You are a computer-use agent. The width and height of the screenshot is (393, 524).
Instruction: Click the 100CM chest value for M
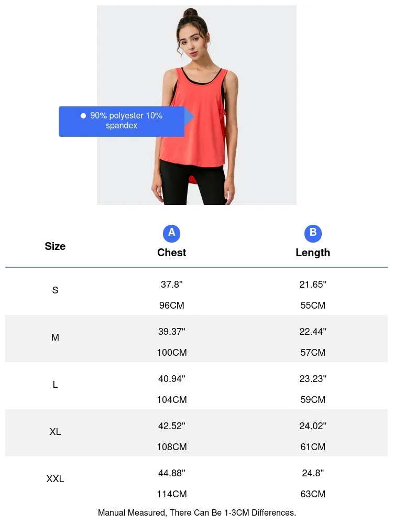click(171, 353)
